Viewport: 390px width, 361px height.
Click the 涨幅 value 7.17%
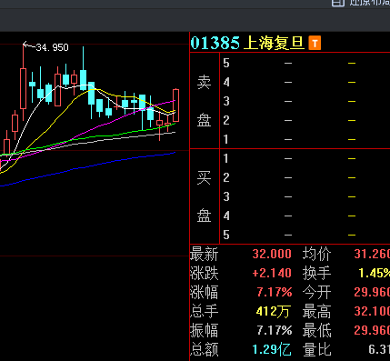click(x=275, y=292)
